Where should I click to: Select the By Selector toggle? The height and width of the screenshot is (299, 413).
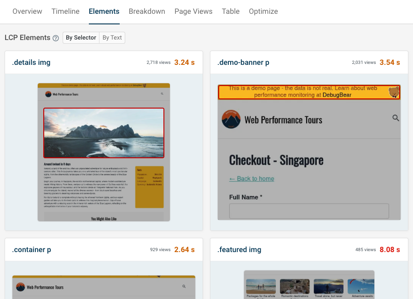pyautogui.click(x=81, y=38)
